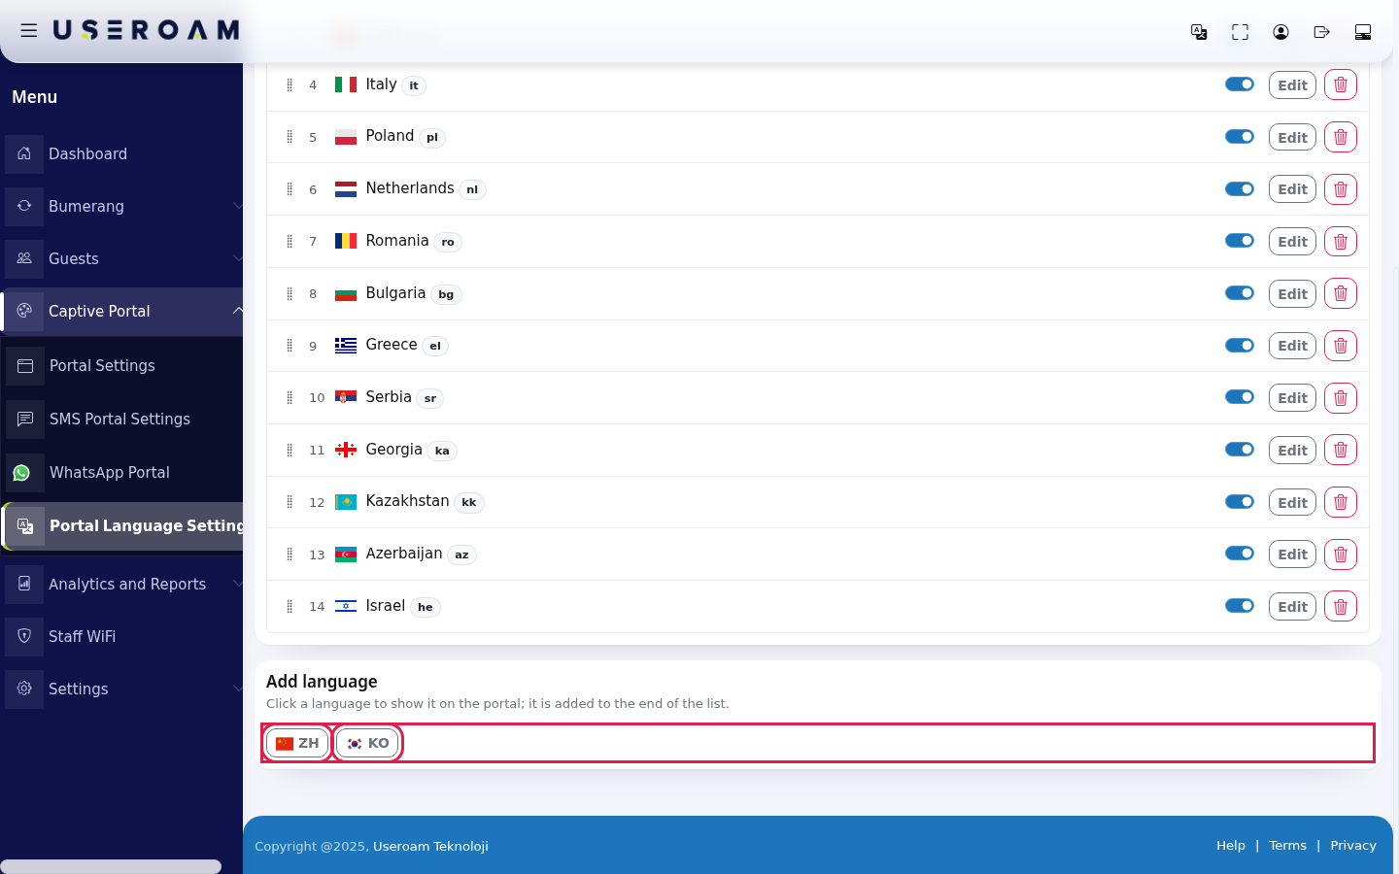Open the Dashboard menu item
This screenshot has height=874, width=1399.
click(121, 153)
